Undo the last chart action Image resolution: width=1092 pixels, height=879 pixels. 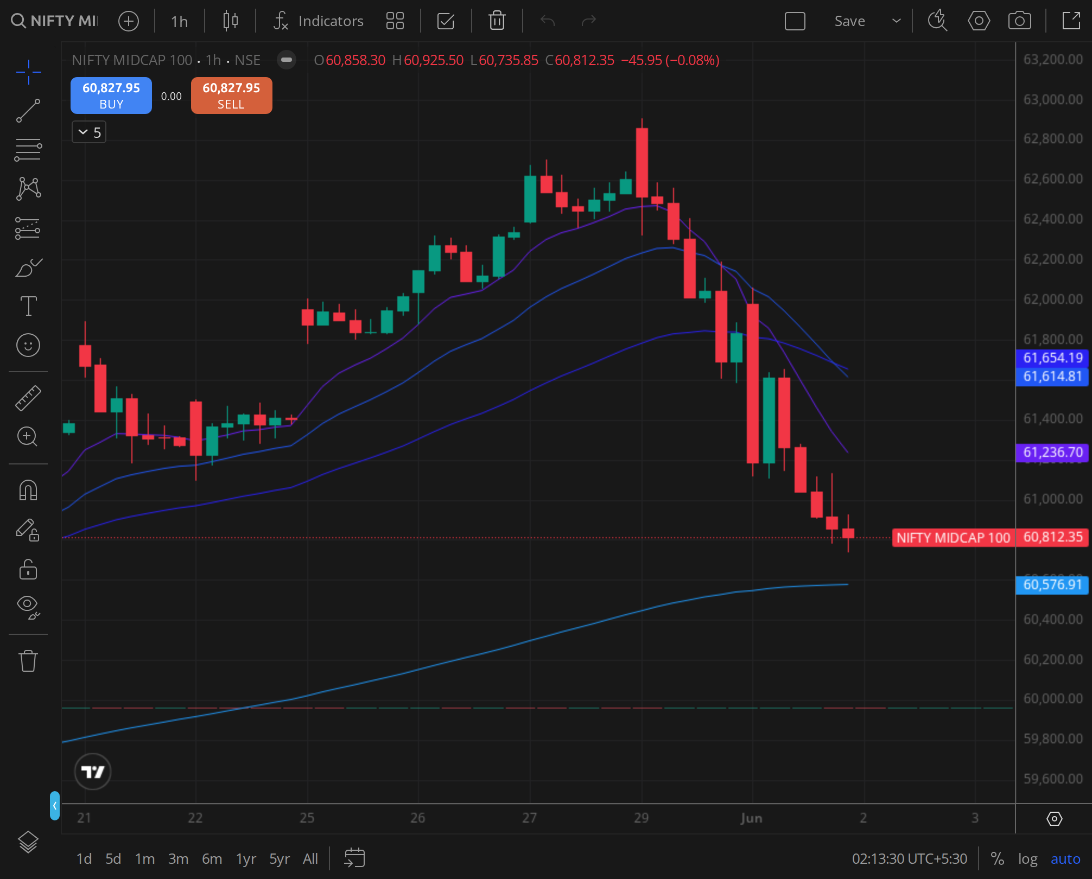pyautogui.click(x=548, y=21)
